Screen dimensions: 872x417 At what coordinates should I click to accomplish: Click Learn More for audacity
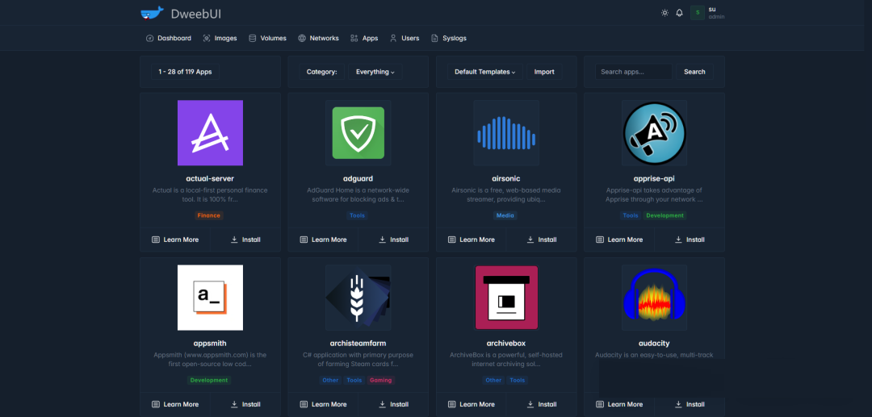619,404
